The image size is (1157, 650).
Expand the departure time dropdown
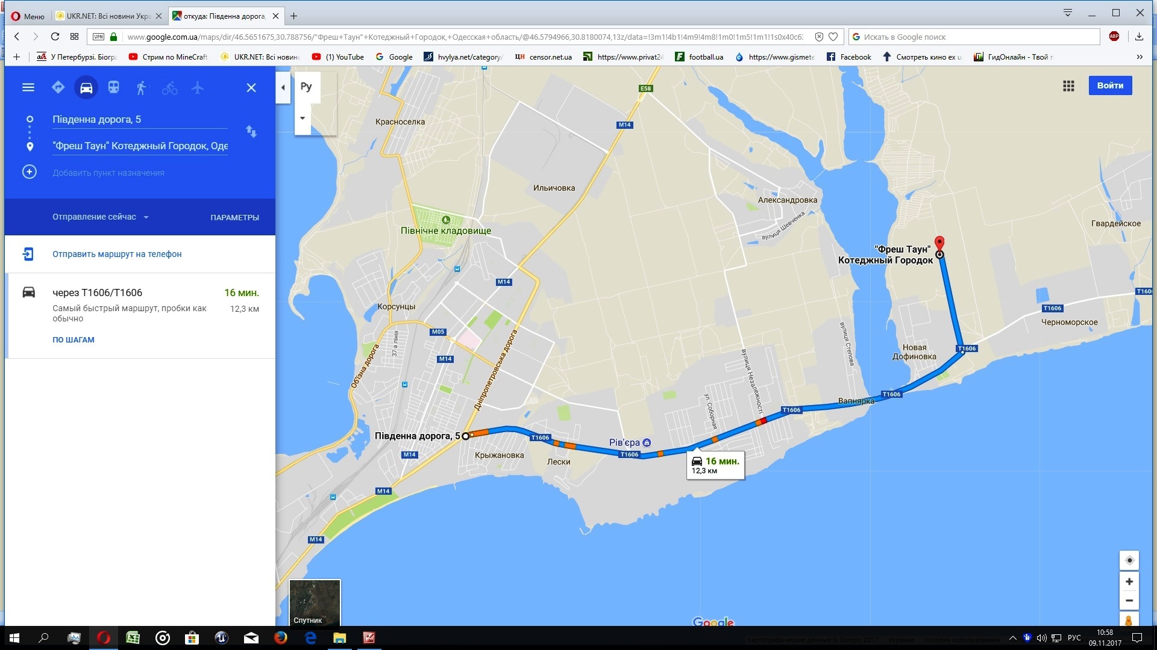99,216
